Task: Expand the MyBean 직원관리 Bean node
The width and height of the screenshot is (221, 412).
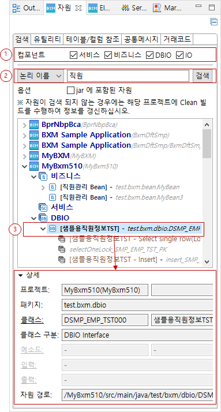Action: click(44, 188)
